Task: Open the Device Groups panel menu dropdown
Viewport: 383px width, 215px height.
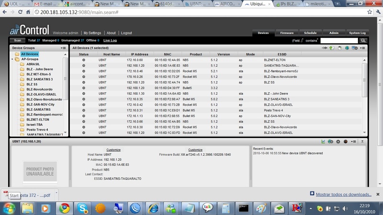Action: coord(63,48)
